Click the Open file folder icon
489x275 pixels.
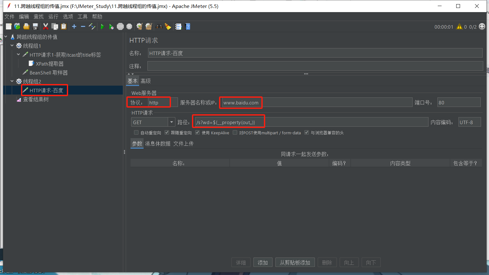click(26, 26)
